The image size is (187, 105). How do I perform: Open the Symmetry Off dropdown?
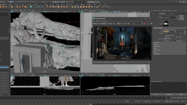[45, 2]
